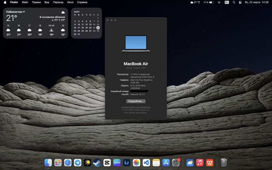This screenshot has width=272, height=170.
Task: Open Visual Studio Code in the Dock
Action: point(146,163)
